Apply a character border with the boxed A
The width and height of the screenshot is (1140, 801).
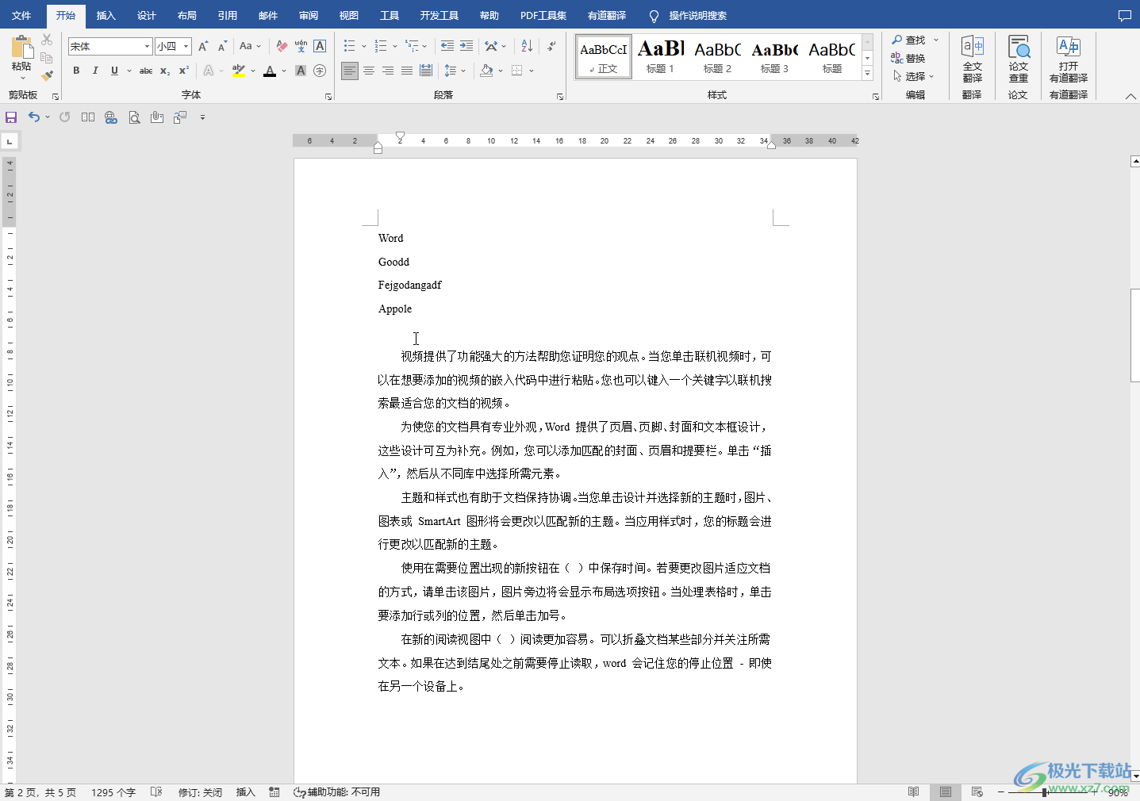click(320, 46)
